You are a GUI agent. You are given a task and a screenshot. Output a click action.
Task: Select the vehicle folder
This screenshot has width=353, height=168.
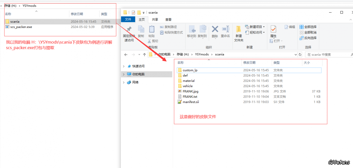pyautogui.click(x=249, y=86)
